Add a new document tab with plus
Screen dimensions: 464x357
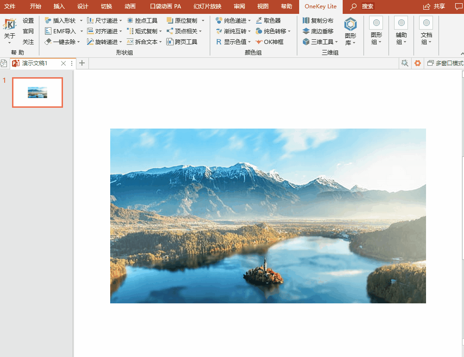[82, 63]
